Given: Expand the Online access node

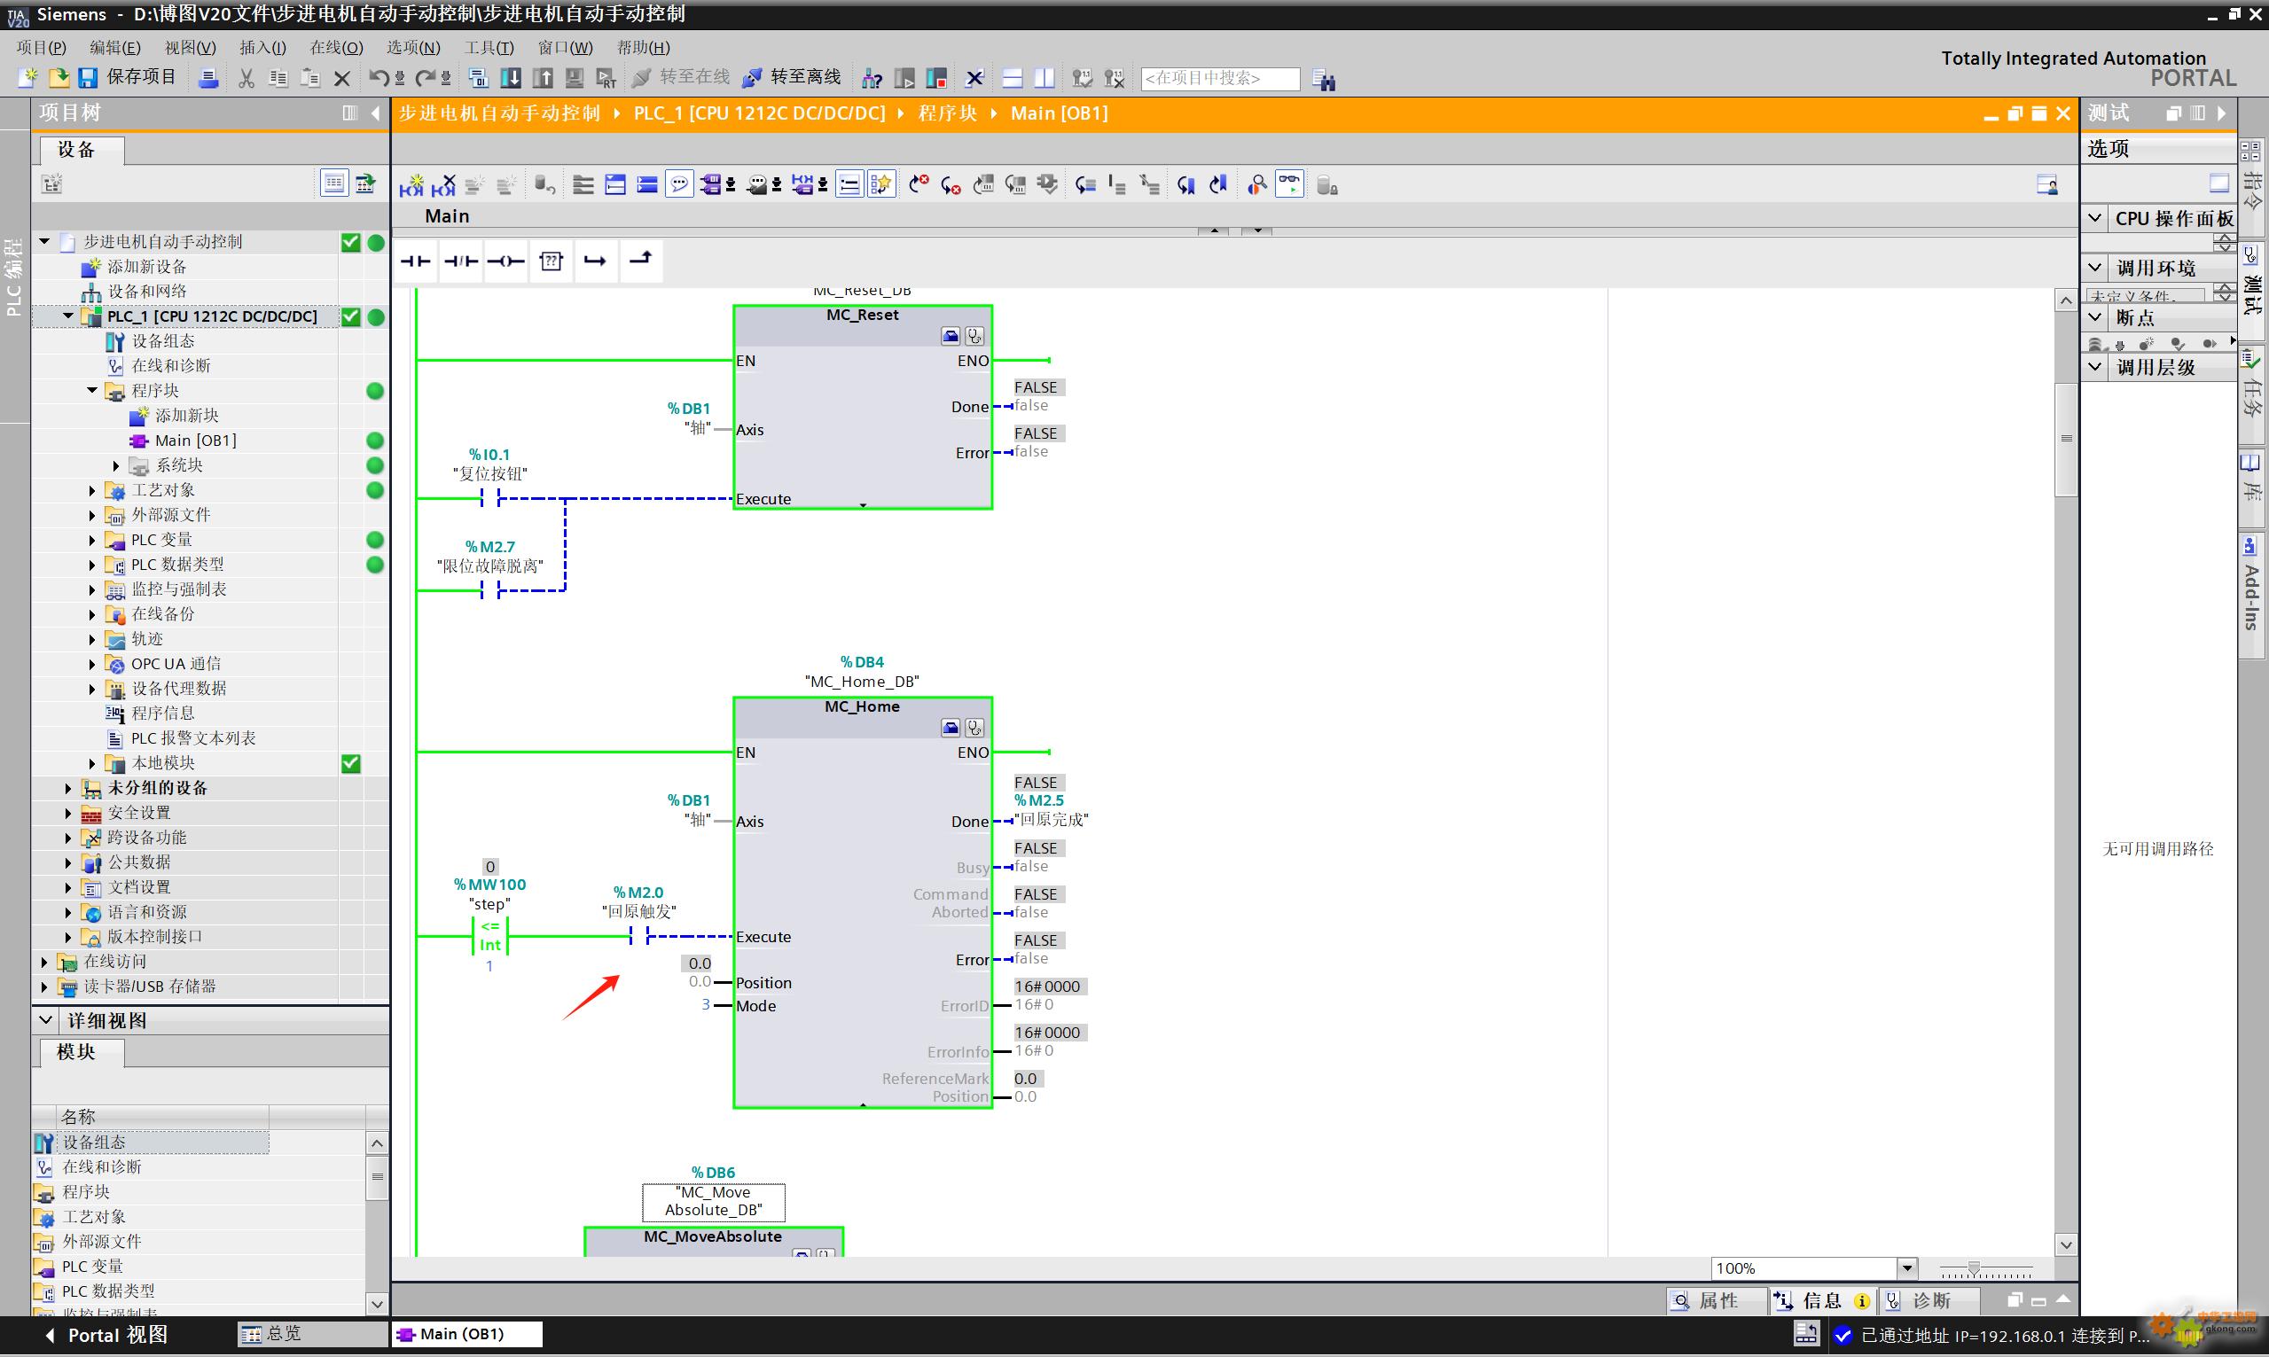Looking at the screenshot, I should tap(43, 962).
